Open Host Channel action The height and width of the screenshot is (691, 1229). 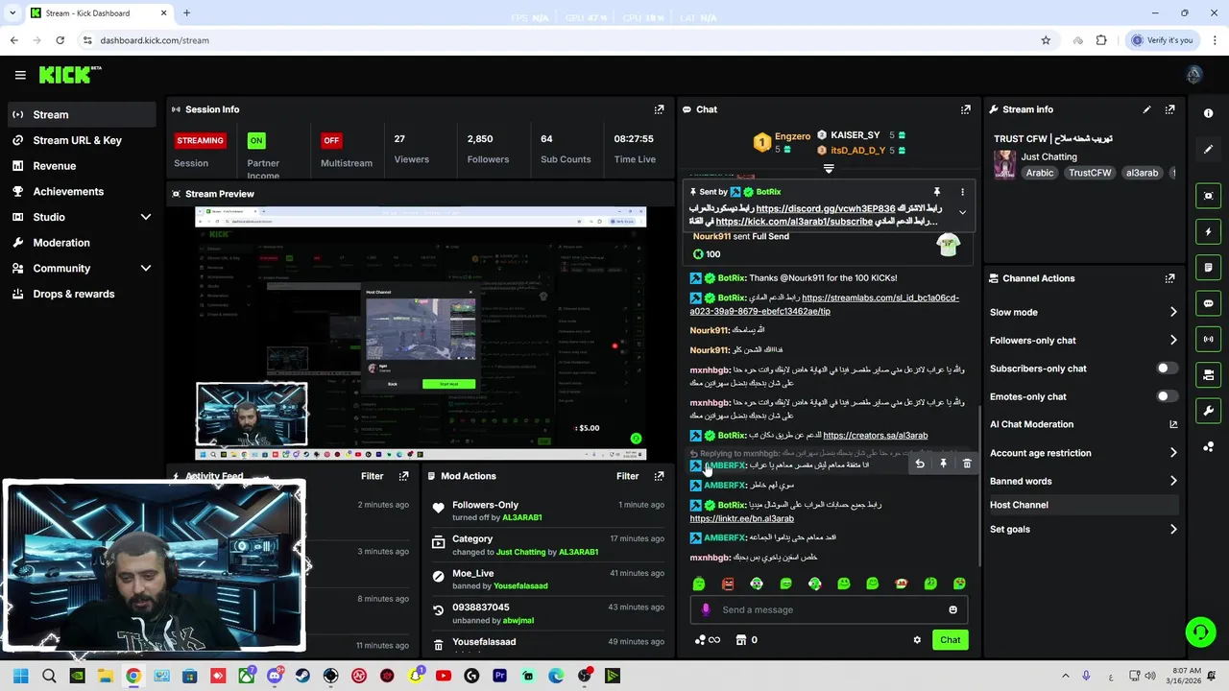click(1083, 505)
